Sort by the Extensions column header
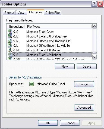 15,27
